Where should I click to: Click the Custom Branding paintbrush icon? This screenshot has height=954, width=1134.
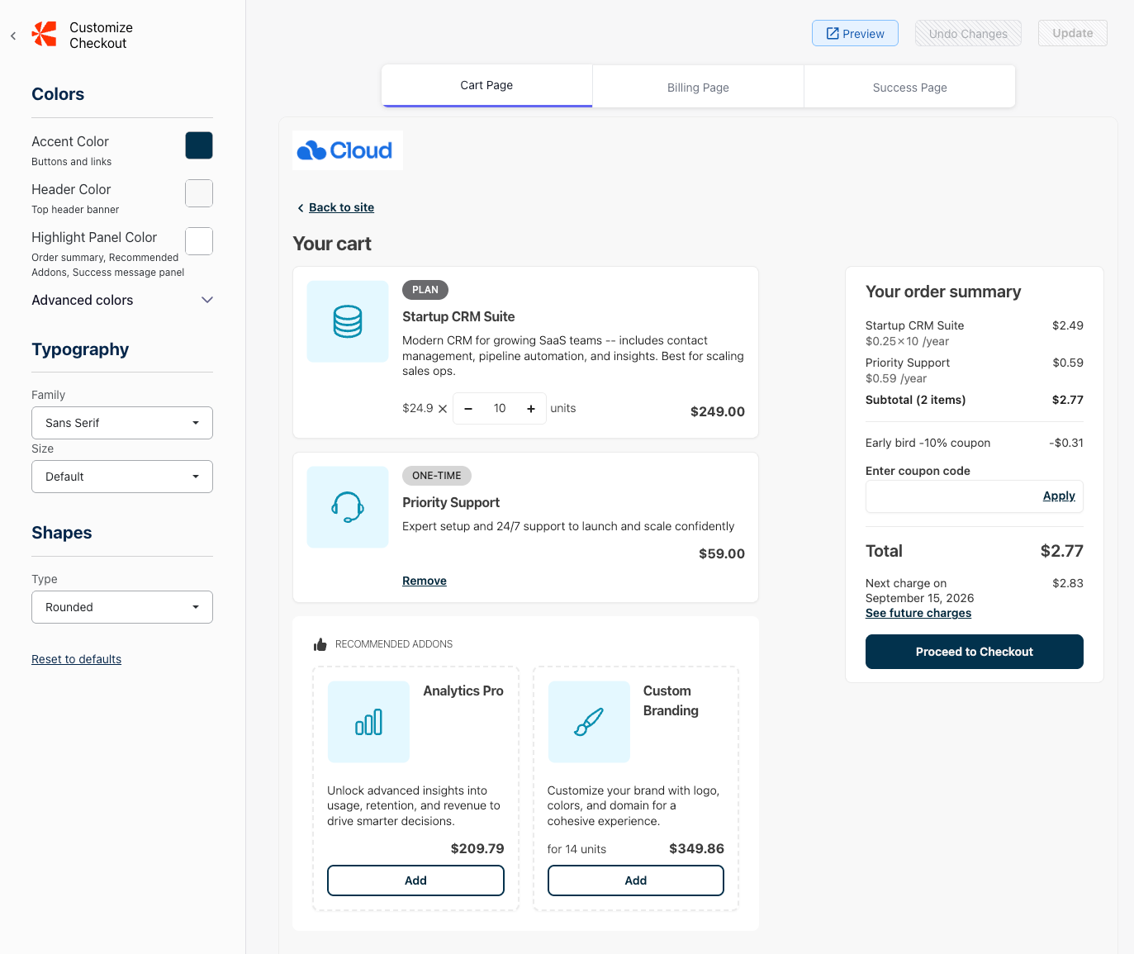589,722
